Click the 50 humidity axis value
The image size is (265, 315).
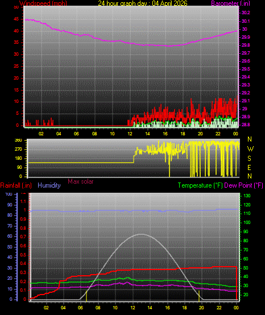[10, 247]
